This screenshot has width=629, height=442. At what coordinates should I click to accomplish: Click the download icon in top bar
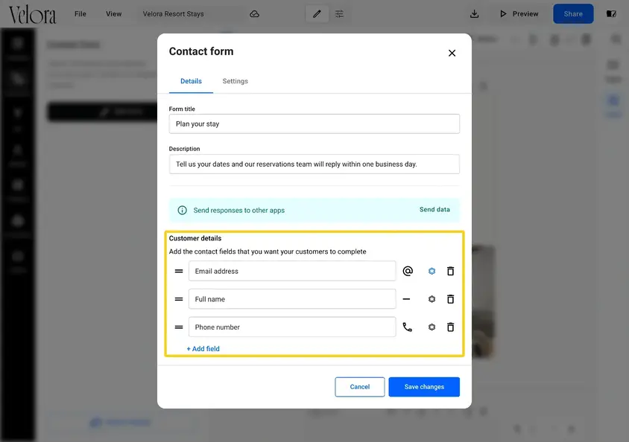pos(474,14)
